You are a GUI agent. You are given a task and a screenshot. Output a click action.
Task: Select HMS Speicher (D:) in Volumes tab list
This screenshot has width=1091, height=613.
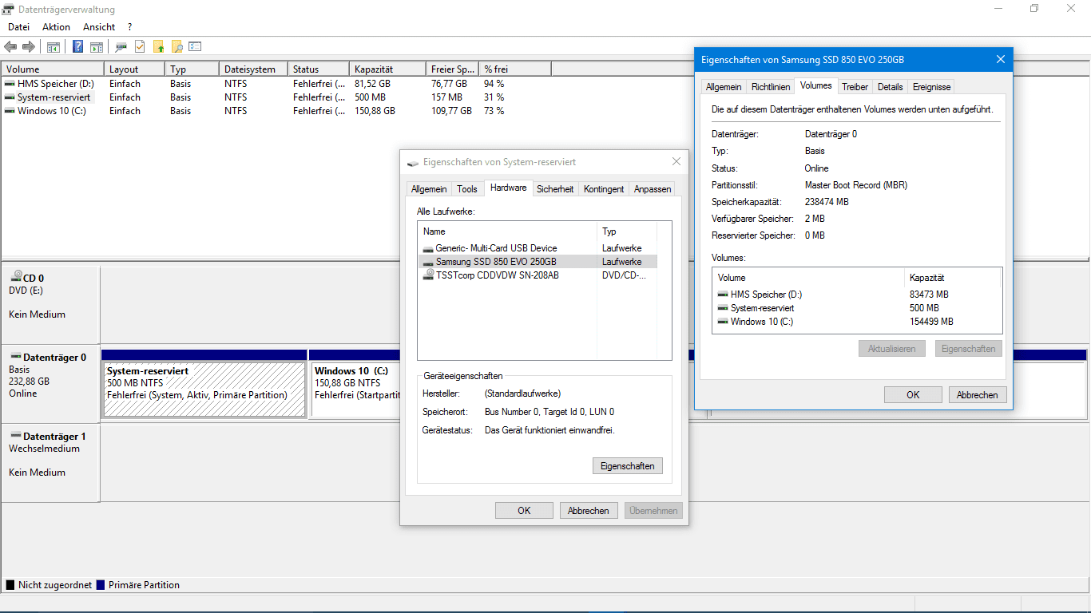point(856,294)
